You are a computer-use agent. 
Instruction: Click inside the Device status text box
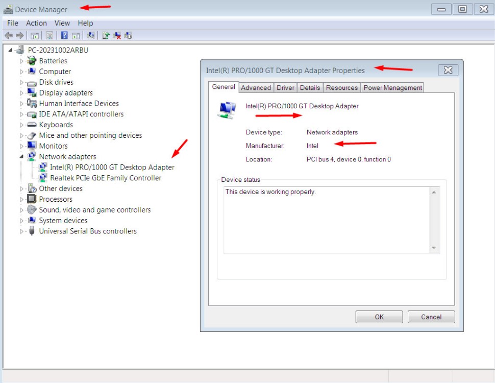click(x=327, y=220)
